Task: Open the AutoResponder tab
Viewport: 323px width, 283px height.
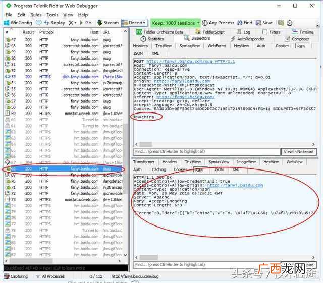Action: [247, 39]
